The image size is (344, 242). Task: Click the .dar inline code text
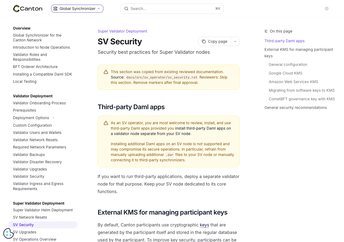click(x=169, y=155)
